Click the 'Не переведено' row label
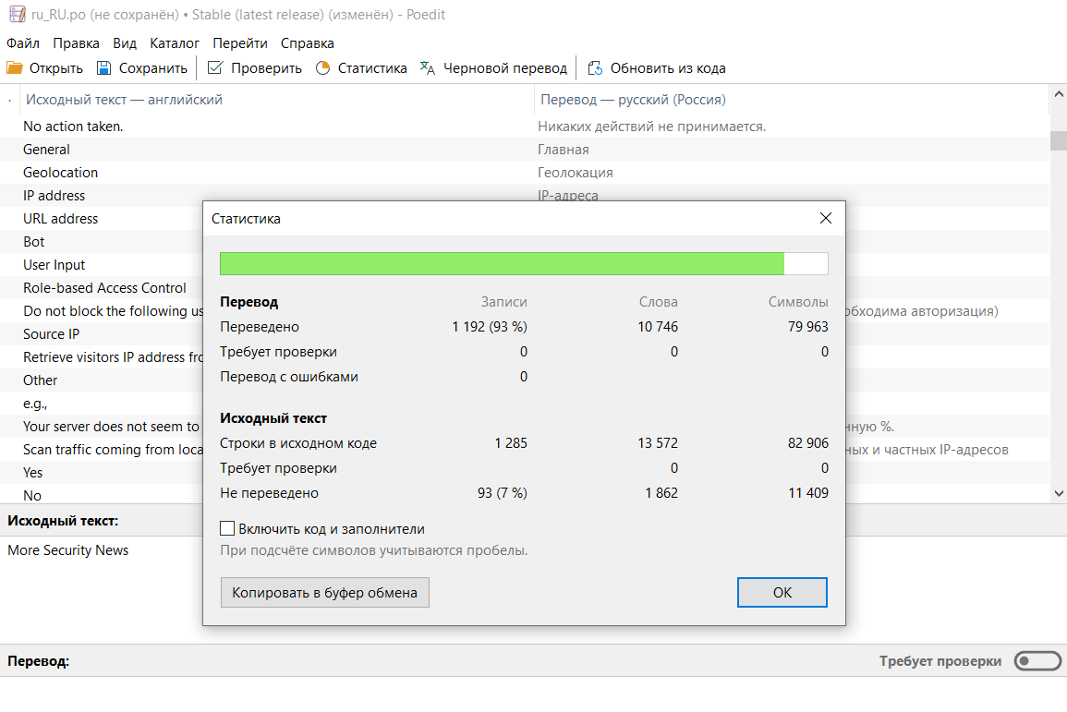Viewport: 1067px width, 712px height. (269, 492)
